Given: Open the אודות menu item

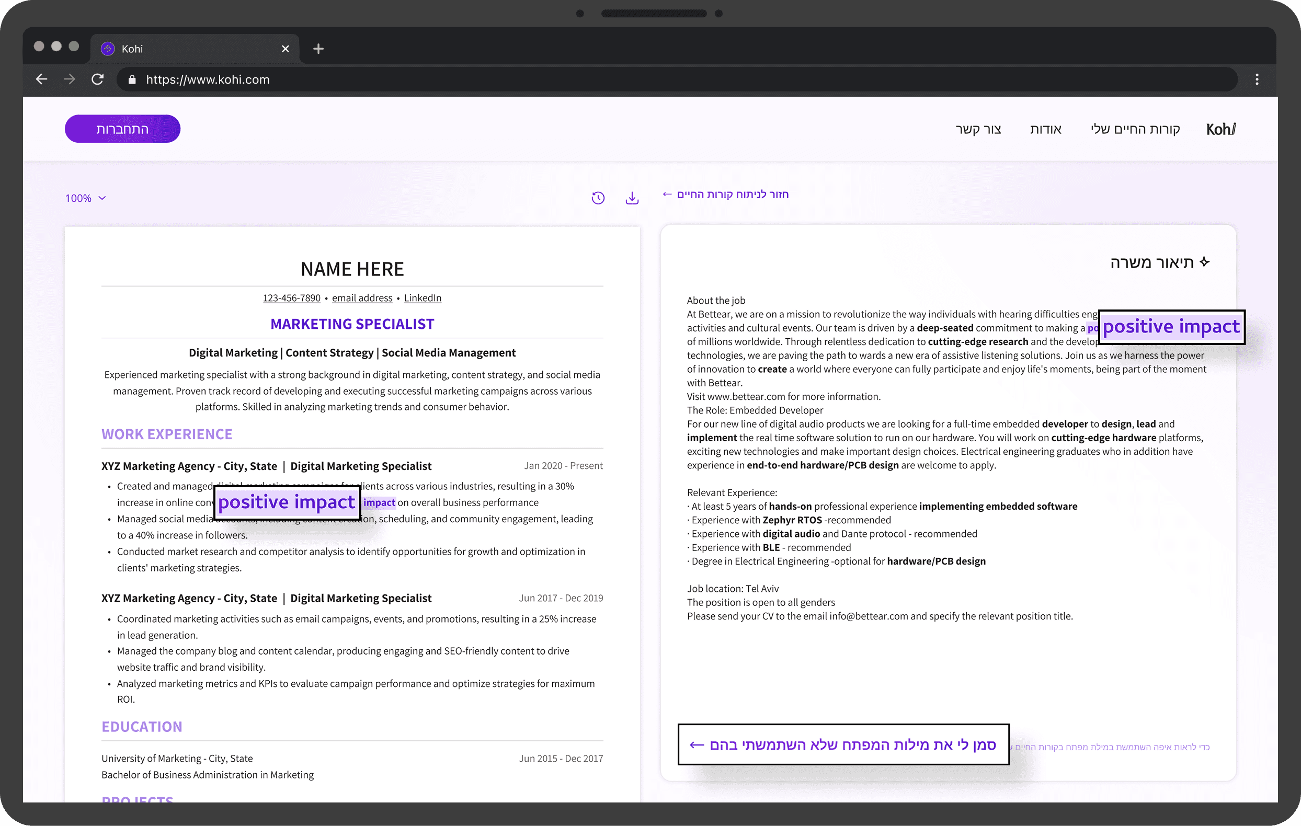Looking at the screenshot, I should coord(1045,129).
